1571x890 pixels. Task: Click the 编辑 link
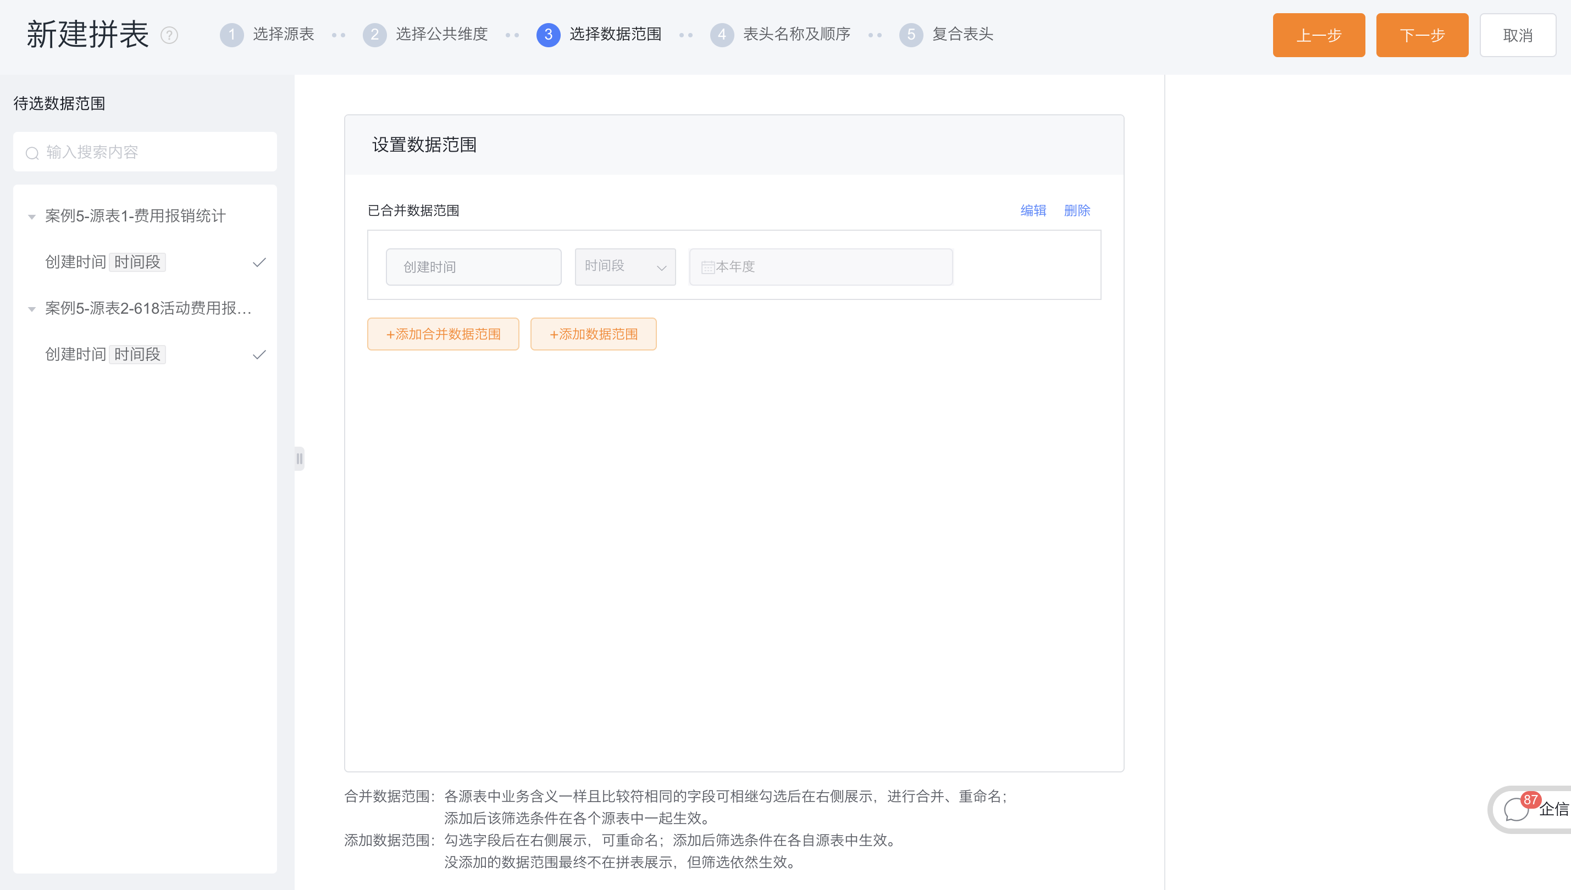(1033, 210)
